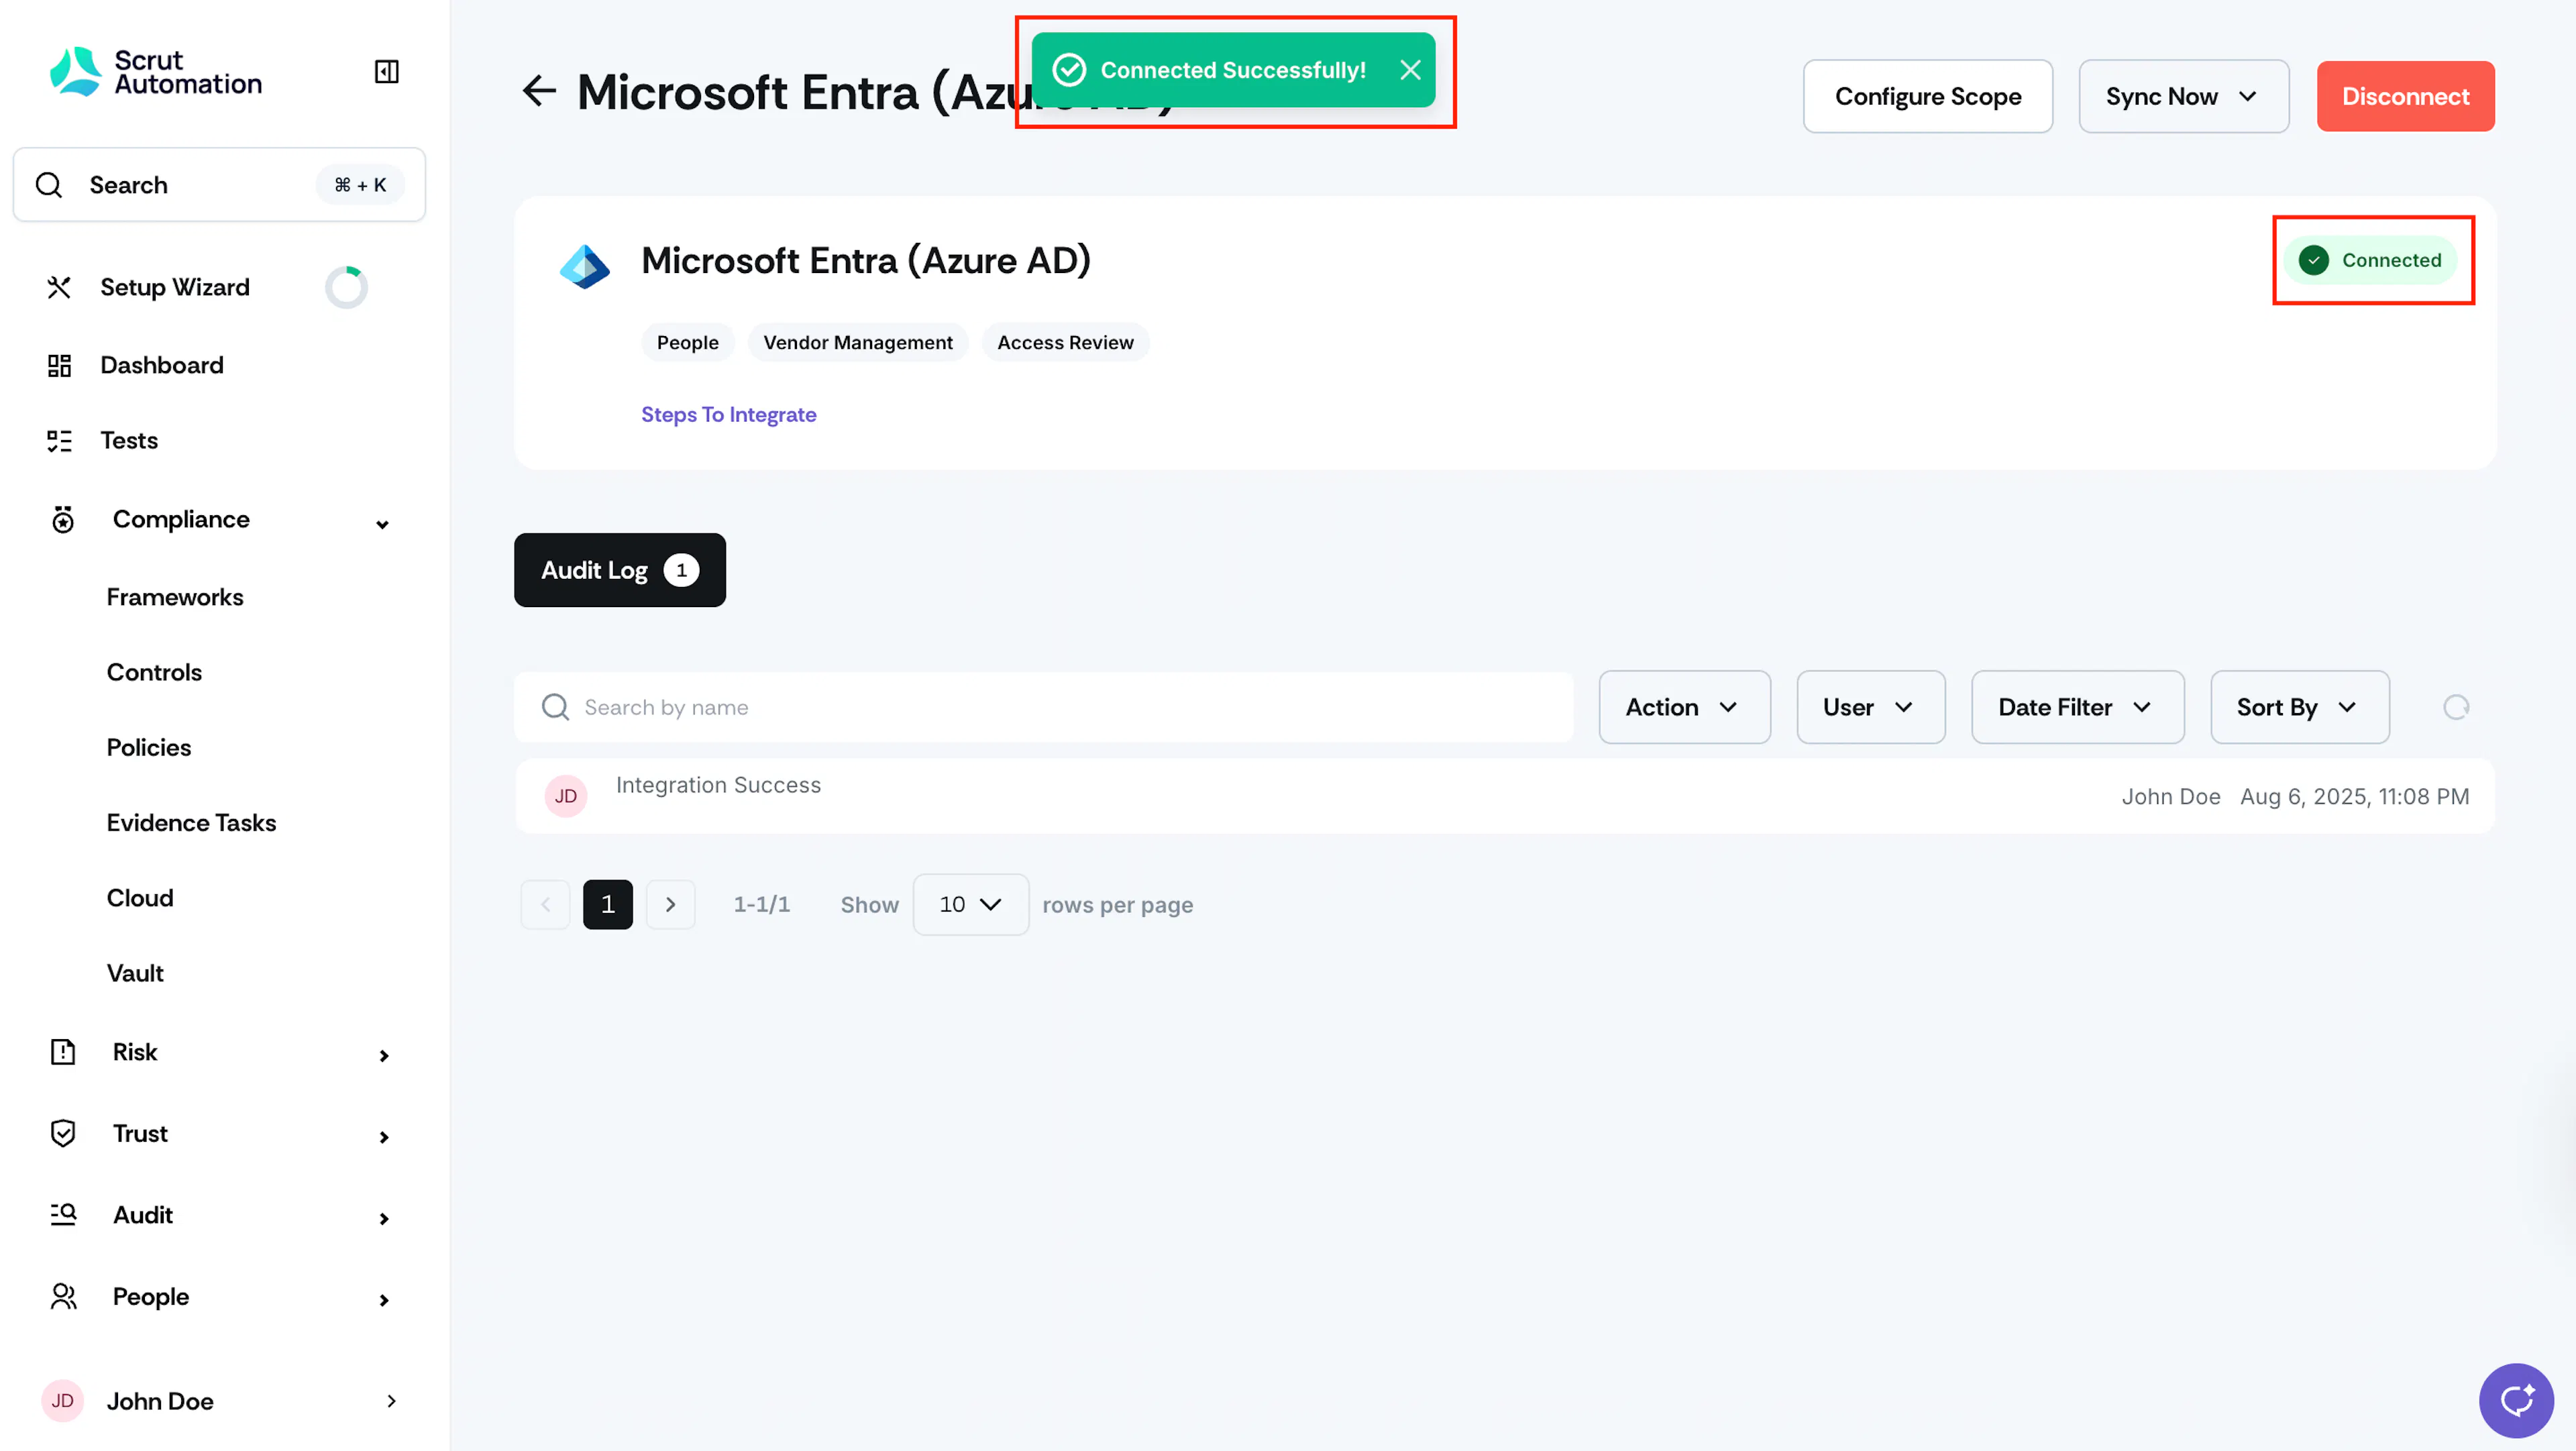Image resolution: width=2576 pixels, height=1451 pixels.
Task: Click the refresh icon next to Sort By
Action: pyautogui.click(x=2455, y=708)
